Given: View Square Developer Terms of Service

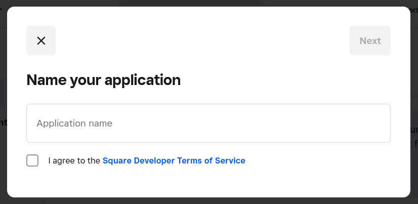Looking at the screenshot, I should pyautogui.click(x=174, y=160).
